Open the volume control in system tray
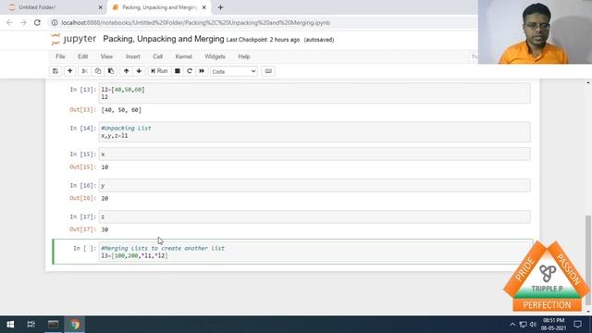This screenshot has width=592, height=333. [x=533, y=325]
